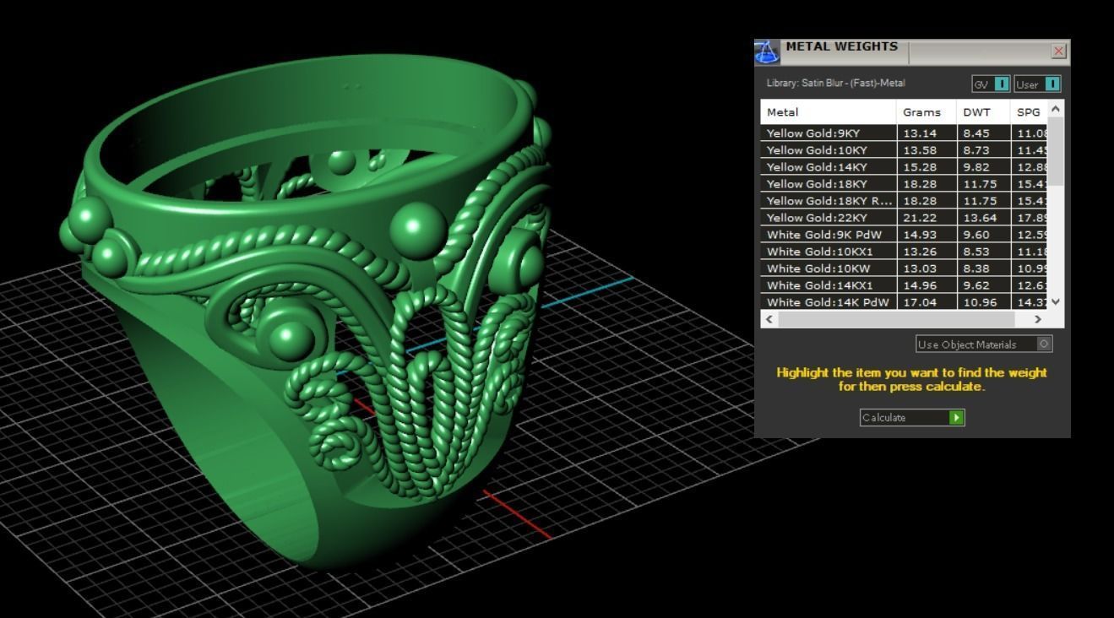Select the Yellow Gold:18KY row
Viewport: 1114px width, 618px height.
904,184
